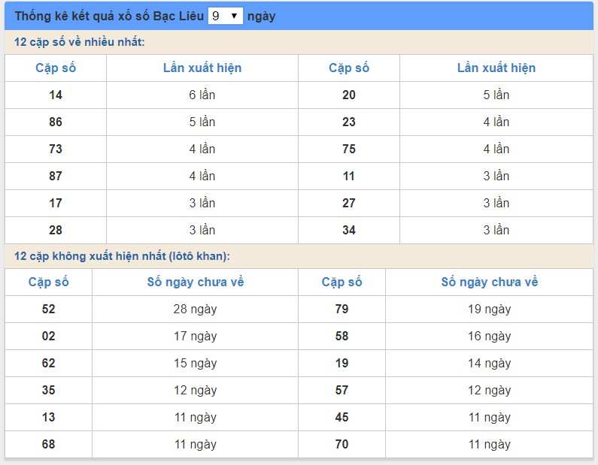Click the 'lôtô khan' section heading
598x465 pixels.
point(122,256)
